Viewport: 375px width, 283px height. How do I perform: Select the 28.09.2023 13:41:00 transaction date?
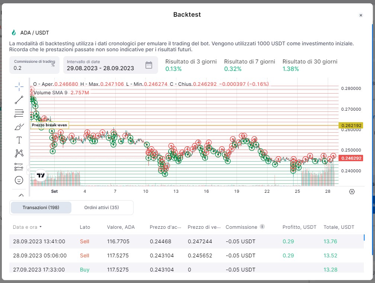[x=39, y=241]
